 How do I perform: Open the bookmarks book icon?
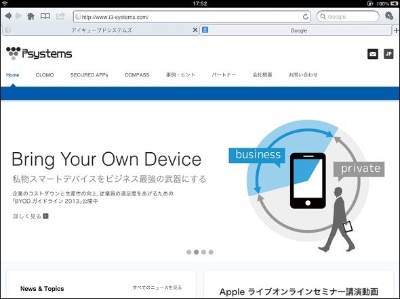45,16
